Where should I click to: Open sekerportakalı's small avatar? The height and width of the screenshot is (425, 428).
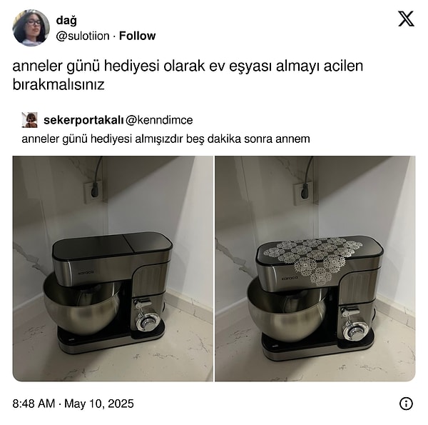(29, 120)
